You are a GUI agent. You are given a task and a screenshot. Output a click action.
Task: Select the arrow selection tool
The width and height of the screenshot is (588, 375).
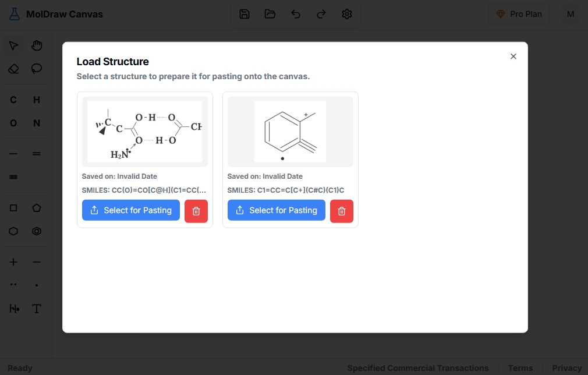(x=13, y=45)
